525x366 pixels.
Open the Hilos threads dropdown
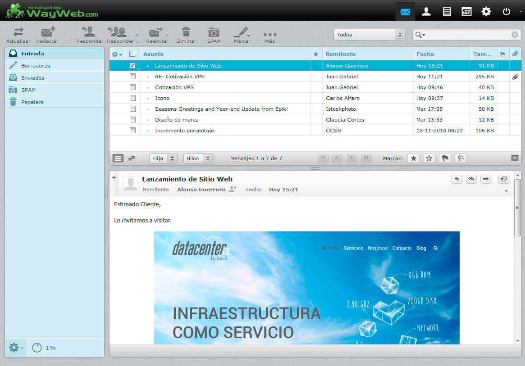(x=198, y=158)
